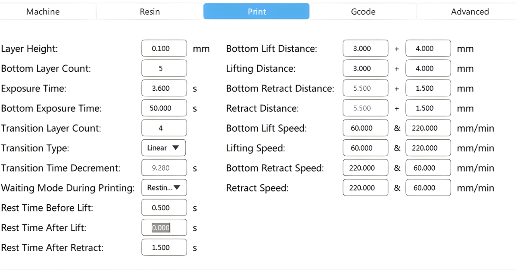Focus the Rest Time After Lift field
Screen dimensions: 517x270
[164, 227]
